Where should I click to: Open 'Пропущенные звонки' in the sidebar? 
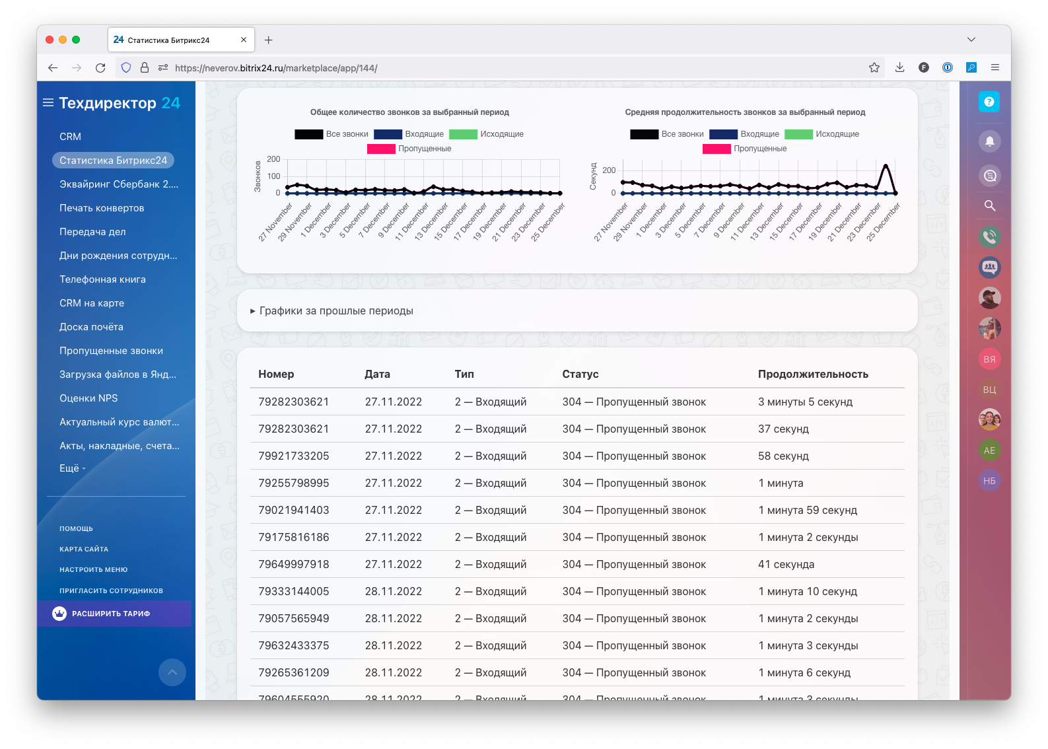(111, 351)
